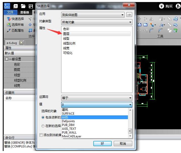Click the green layer-add icon
The image size is (181, 153).
click(176, 31)
